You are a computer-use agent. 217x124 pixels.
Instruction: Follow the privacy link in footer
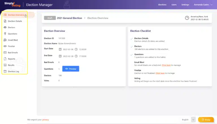pos(45,120)
